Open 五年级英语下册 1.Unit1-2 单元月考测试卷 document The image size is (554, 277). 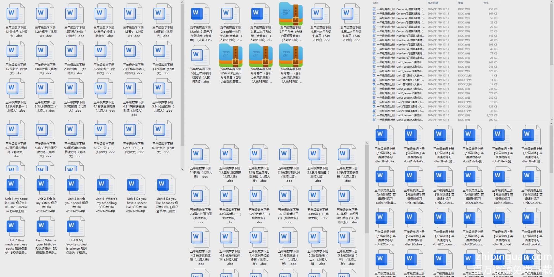[200, 14]
